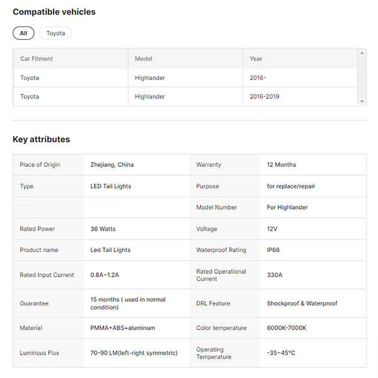The height and width of the screenshot is (378, 378).
Task: Click the scroll down arrow in vehicles table
Action: 362,101
